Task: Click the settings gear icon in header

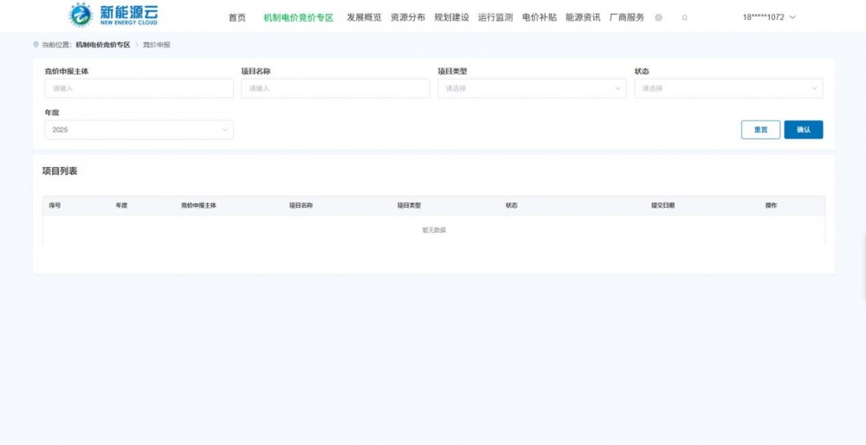Action: pyautogui.click(x=659, y=17)
